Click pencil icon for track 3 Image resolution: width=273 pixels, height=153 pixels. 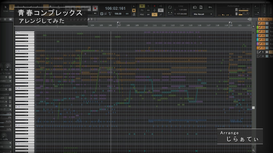click(260, 31)
